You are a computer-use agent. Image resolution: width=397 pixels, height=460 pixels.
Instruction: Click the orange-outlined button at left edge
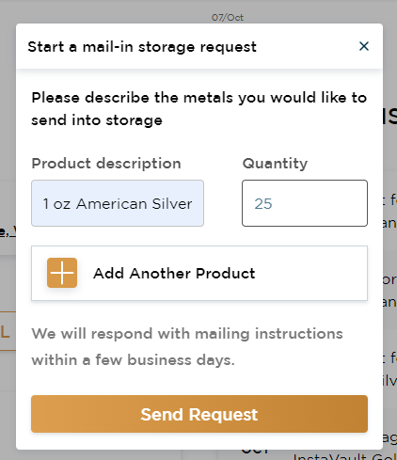click(8, 331)
